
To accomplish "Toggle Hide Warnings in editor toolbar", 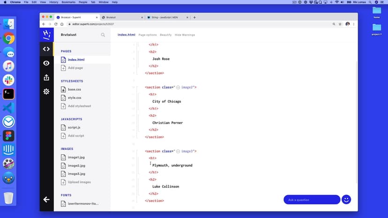I will click(x=185, y=35).
